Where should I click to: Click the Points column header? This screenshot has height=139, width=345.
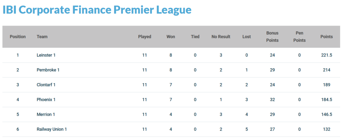(326, 37)
